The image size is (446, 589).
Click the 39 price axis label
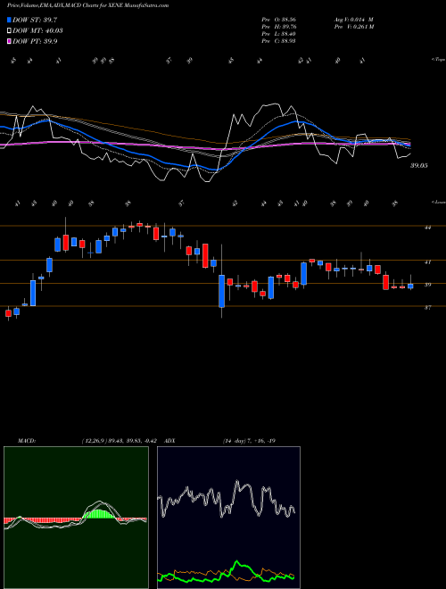(427, 285)
